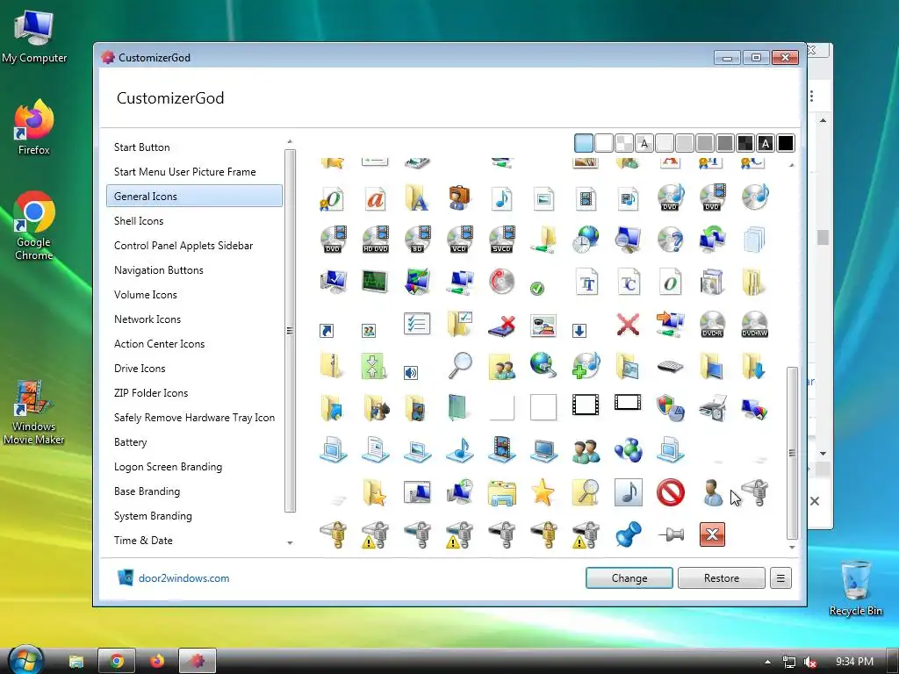Select the folder with letter A icon
This screenshot has height=674, width=899.
pos(417,198)
